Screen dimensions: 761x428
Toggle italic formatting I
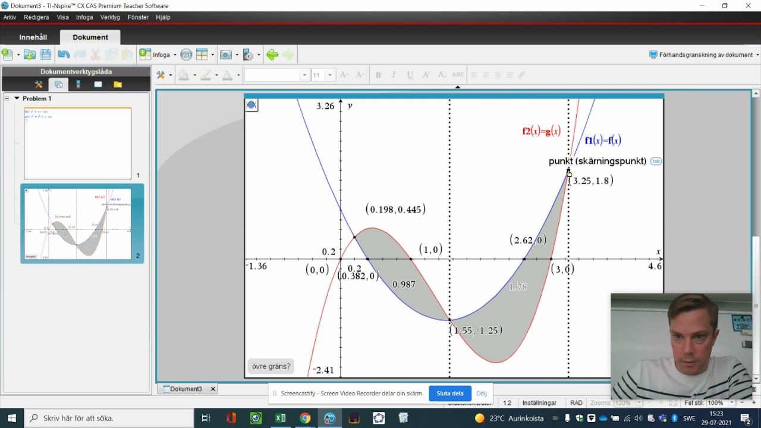tap(394, 75)
